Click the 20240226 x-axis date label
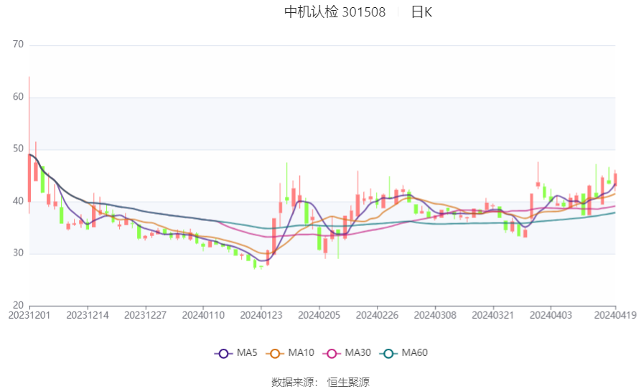Viewport: 641px width, 389px height. click(x=377, y=316)
